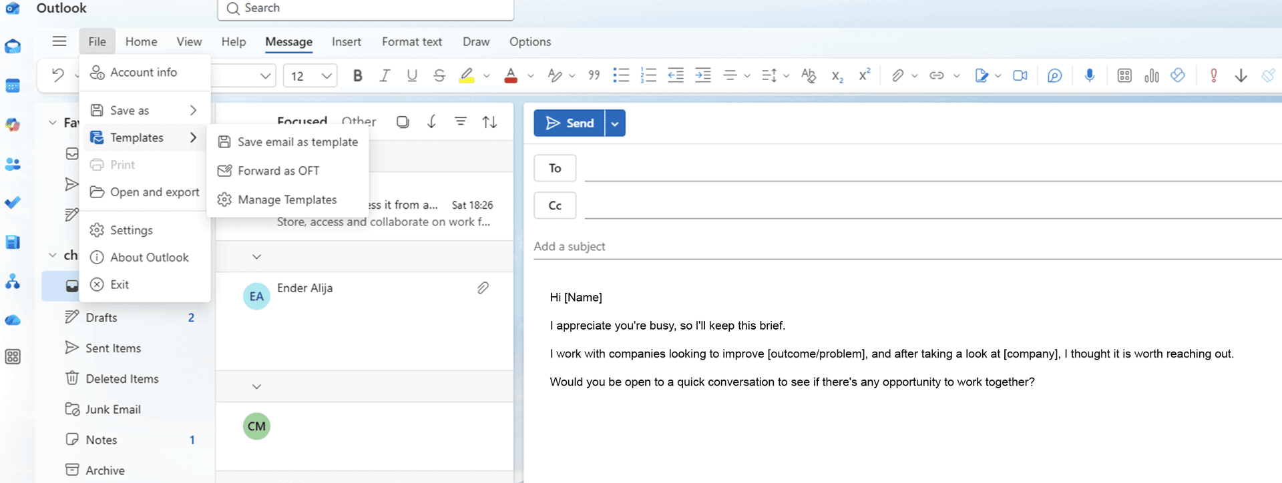
Task: Open Manage Templates
Action: [288, 199]
